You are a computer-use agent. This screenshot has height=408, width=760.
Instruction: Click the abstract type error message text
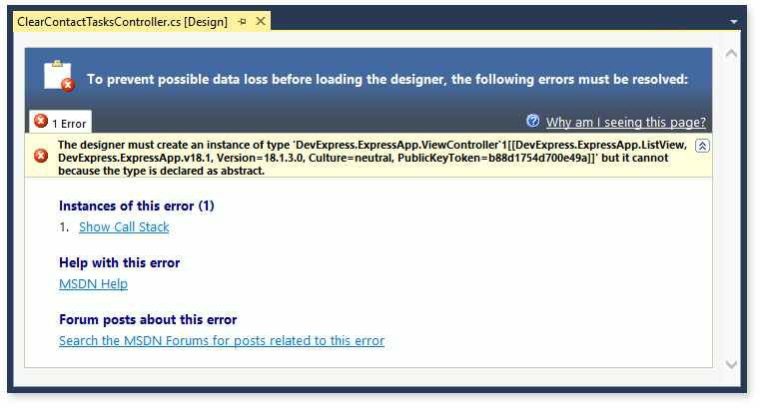pos(373,158)
